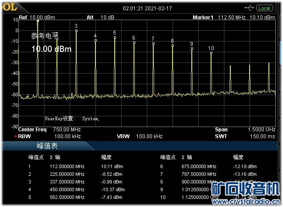
Task: Click the green Local status indicator
Action: tap(265, 8)
